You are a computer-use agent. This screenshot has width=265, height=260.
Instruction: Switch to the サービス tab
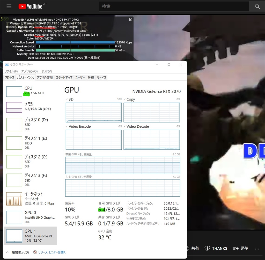(x=101, y=78)
